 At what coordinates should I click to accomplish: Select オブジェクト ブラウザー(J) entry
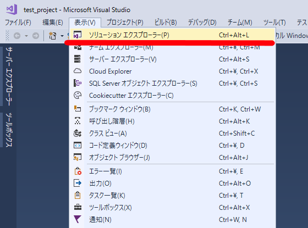tap(173, 158)
